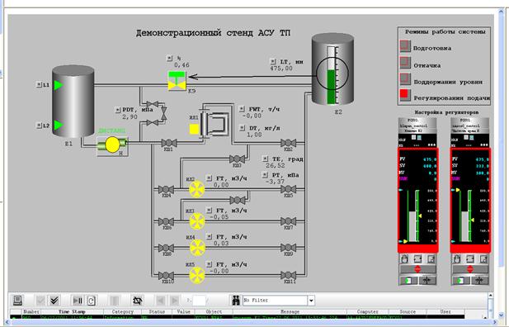Click the green L1 level switch arrow

click(59, 85)
